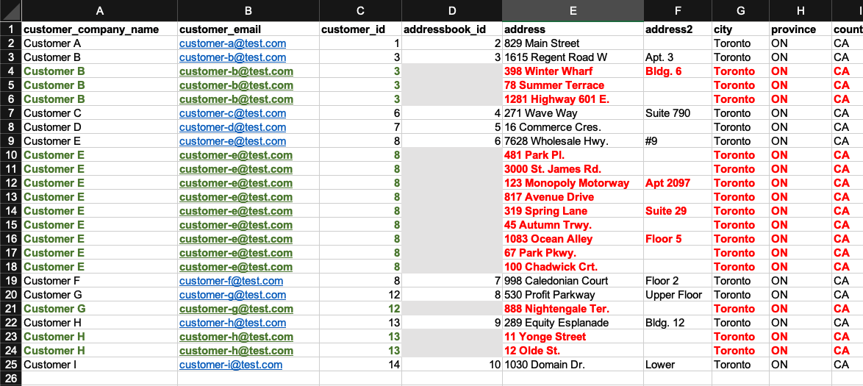Select cell with 12 Olde St.
This screenshot has width=863, height=386.
(x=573, y=351)
